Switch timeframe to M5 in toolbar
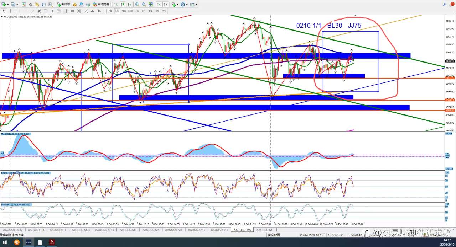Screen dimensions: 456x247 [x=117, y=11]
